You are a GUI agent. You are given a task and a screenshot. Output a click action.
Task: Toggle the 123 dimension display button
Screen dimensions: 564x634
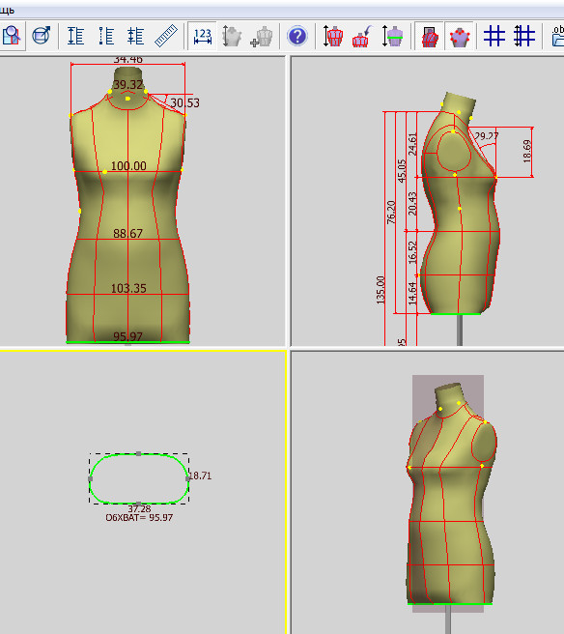click(203, 36)
